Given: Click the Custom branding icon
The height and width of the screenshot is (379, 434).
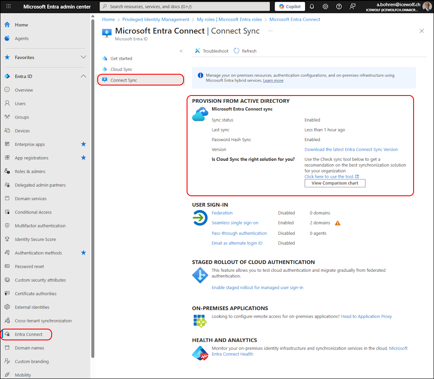Looking at the screenshot, I should [x=7, y=361].
